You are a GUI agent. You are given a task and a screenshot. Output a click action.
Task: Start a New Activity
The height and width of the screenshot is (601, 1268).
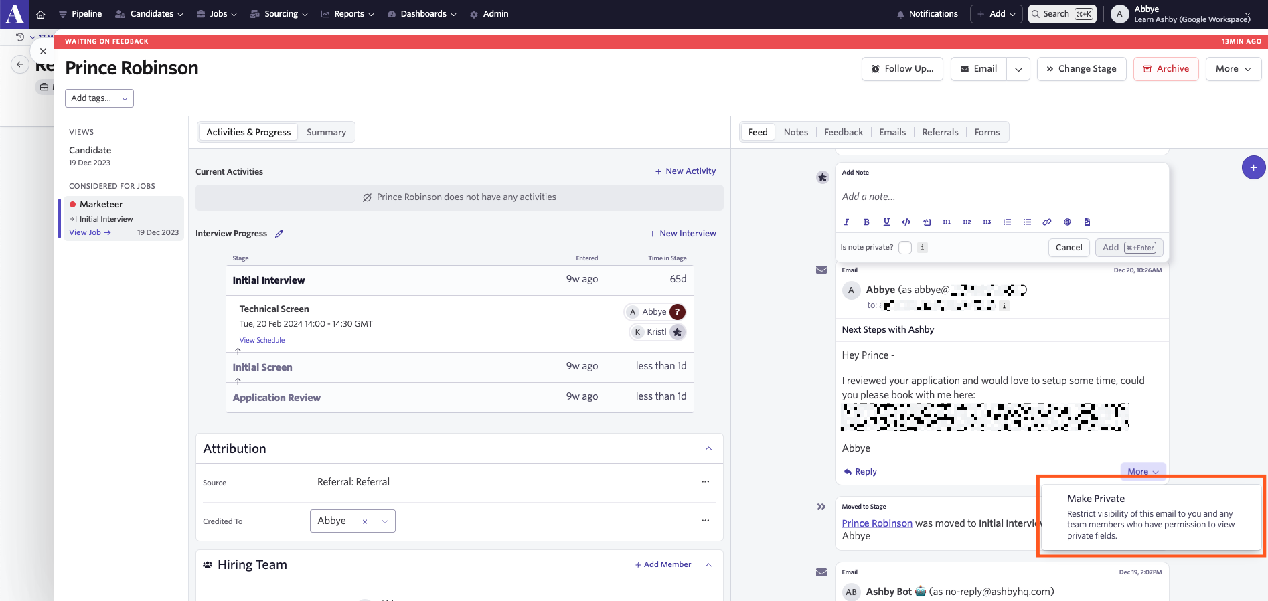[686, 171]
